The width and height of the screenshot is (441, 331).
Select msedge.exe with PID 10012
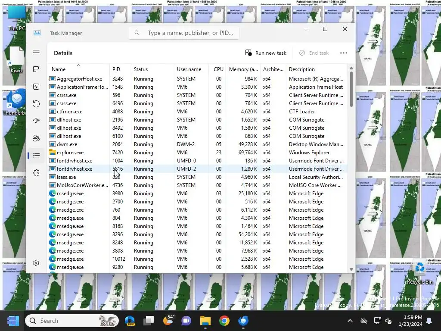click(198, 259)
